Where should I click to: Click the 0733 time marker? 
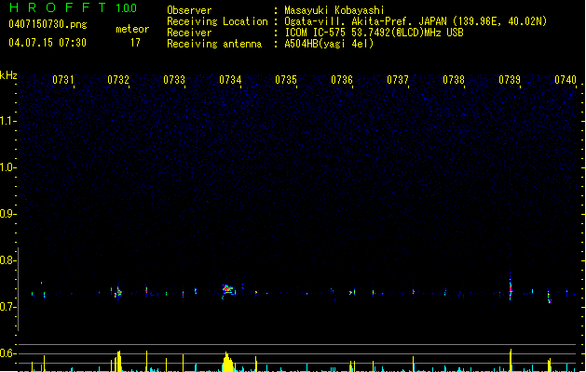174,80
